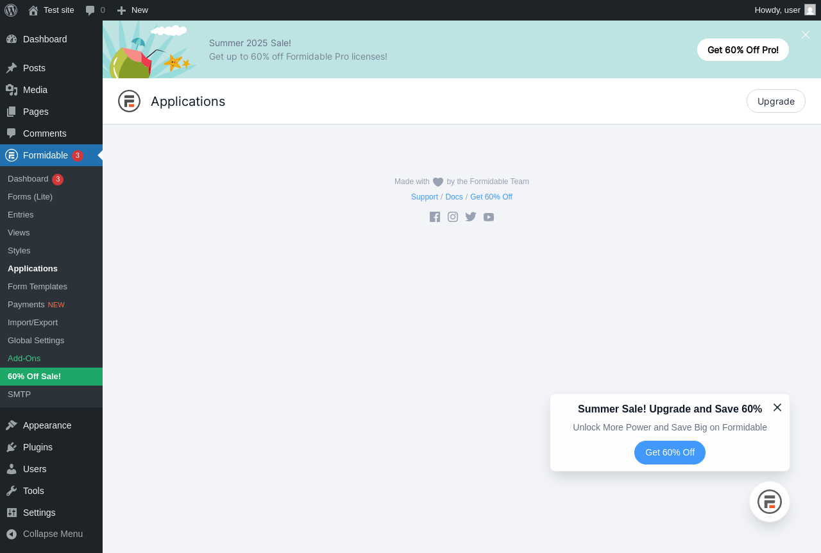Viewport: 821px width, 553px height.
Task: Open Settings in sidebar
Action: [51, 513]
